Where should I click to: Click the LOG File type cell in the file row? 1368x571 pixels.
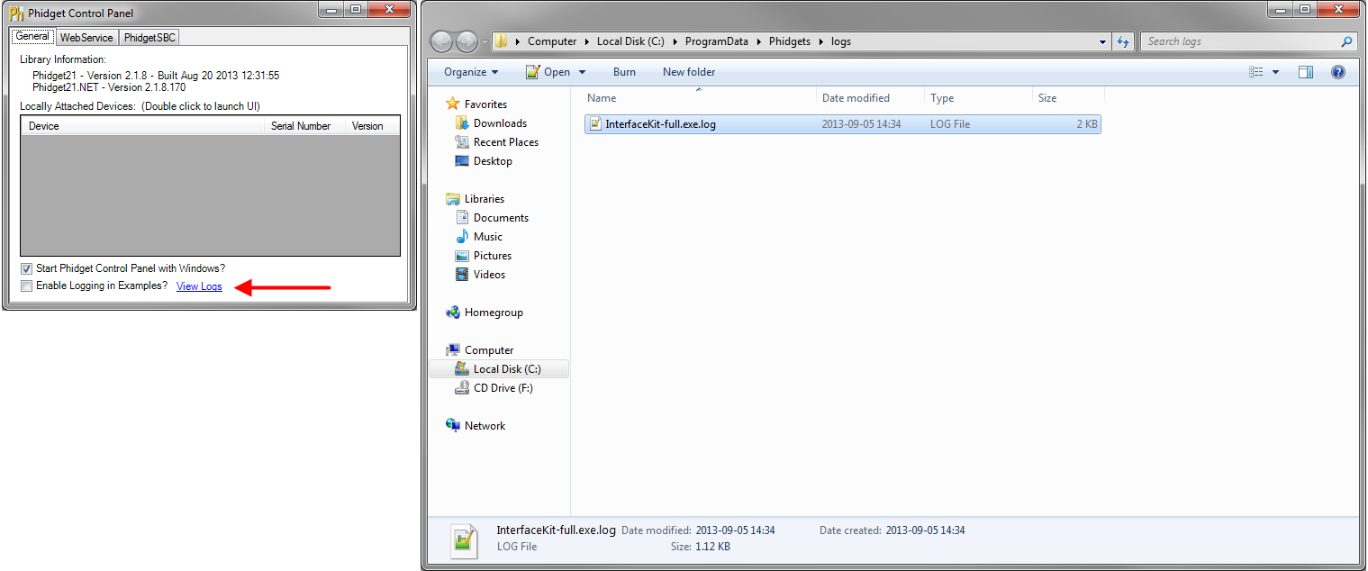coord(950,124)
